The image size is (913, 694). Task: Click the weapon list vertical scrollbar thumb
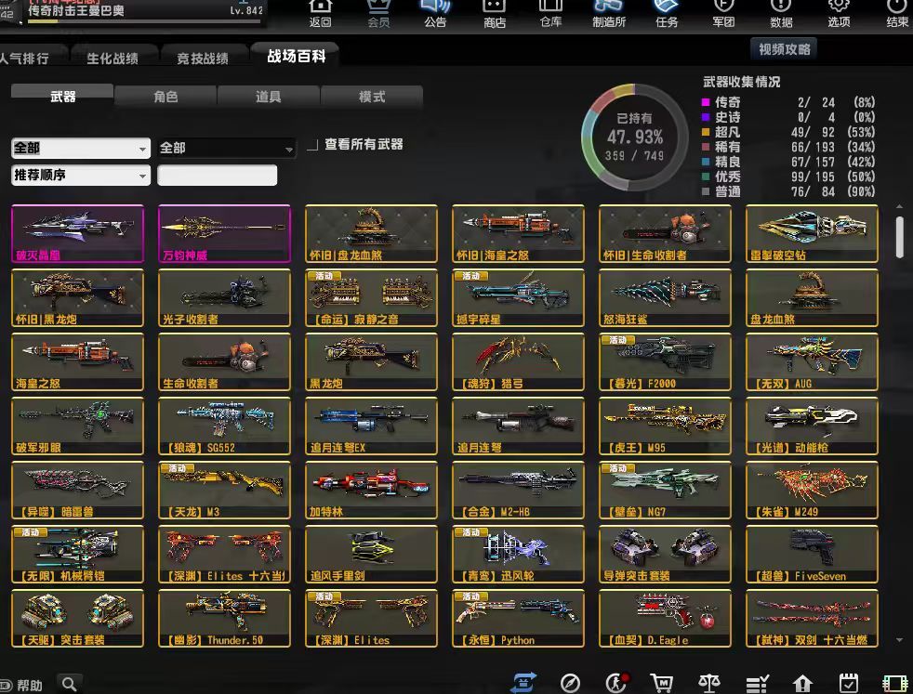(x=899, y=237)
